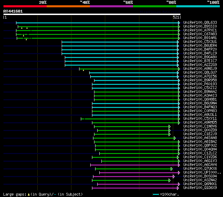Click the UniRef100_A6CAV4 label
Image resolution: width=223 pixels, height=197 pixels.
(x=200, y=165)
